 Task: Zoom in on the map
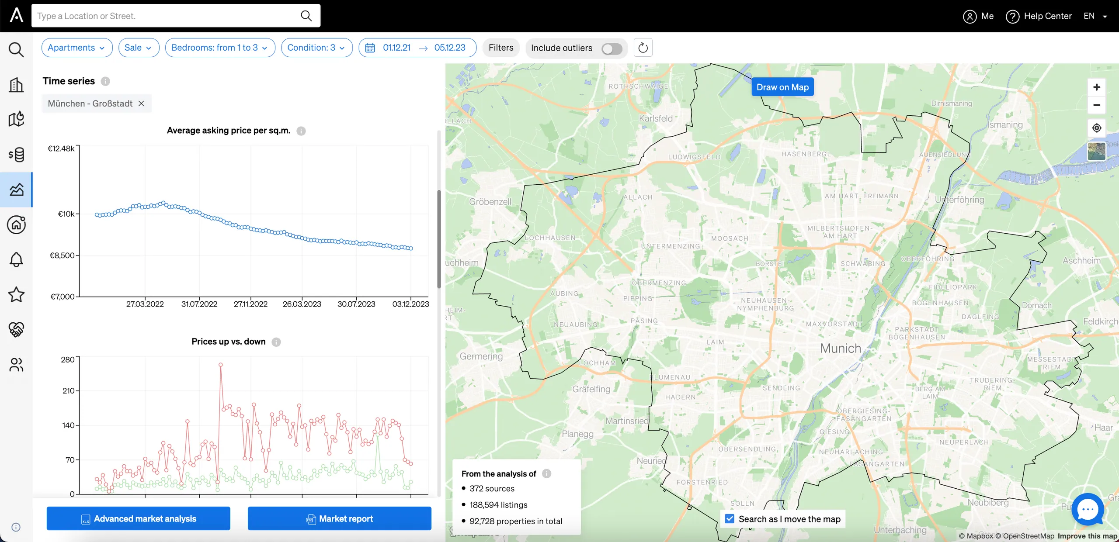(1096, 87)
